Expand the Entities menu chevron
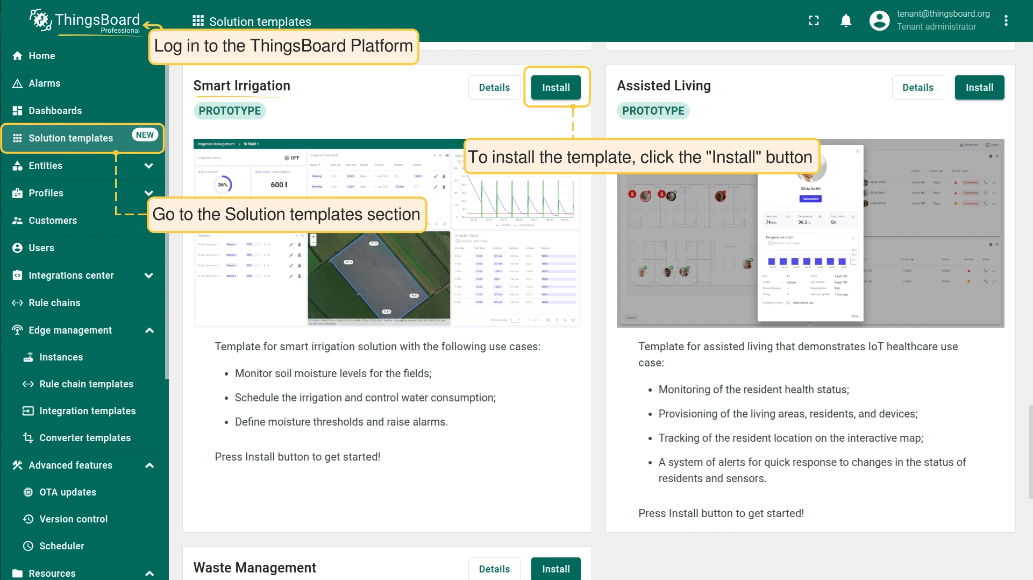 (x=149, y=166)
